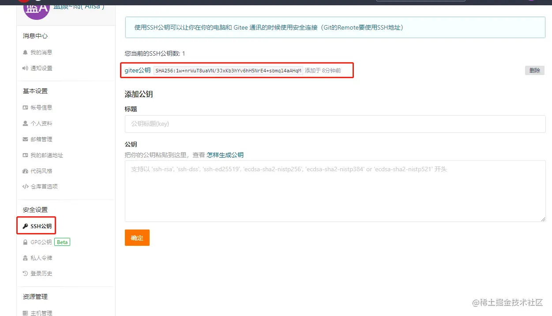
Task: Click the 消息中心 section heading
Action: click(35, 36)
